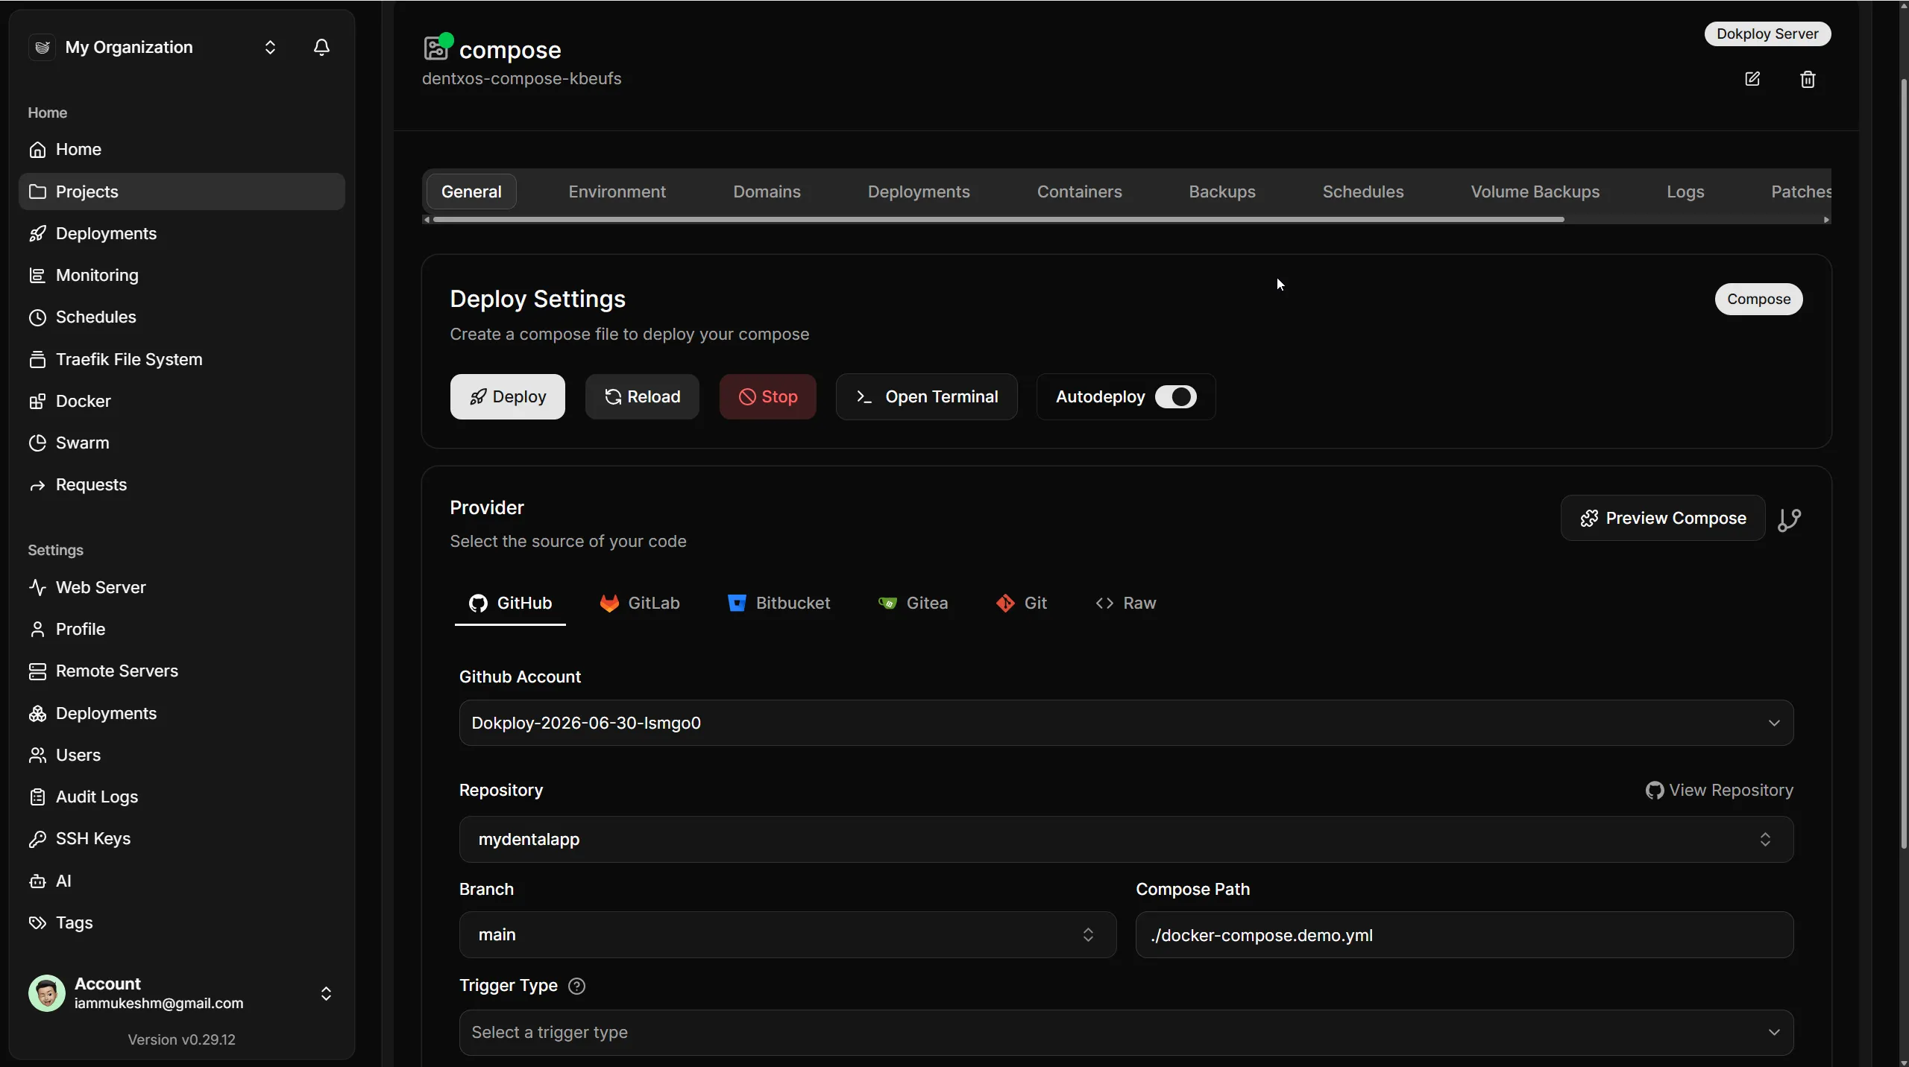Switch to Patches tab
The height and width of the screenshot is (1067, 1909).
coord(1800,191)
